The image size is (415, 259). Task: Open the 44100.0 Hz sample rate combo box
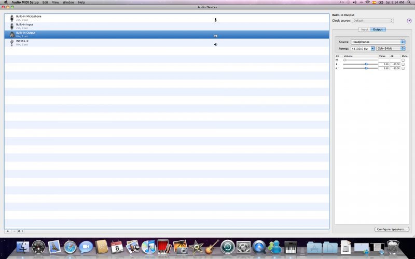point(363,49)
